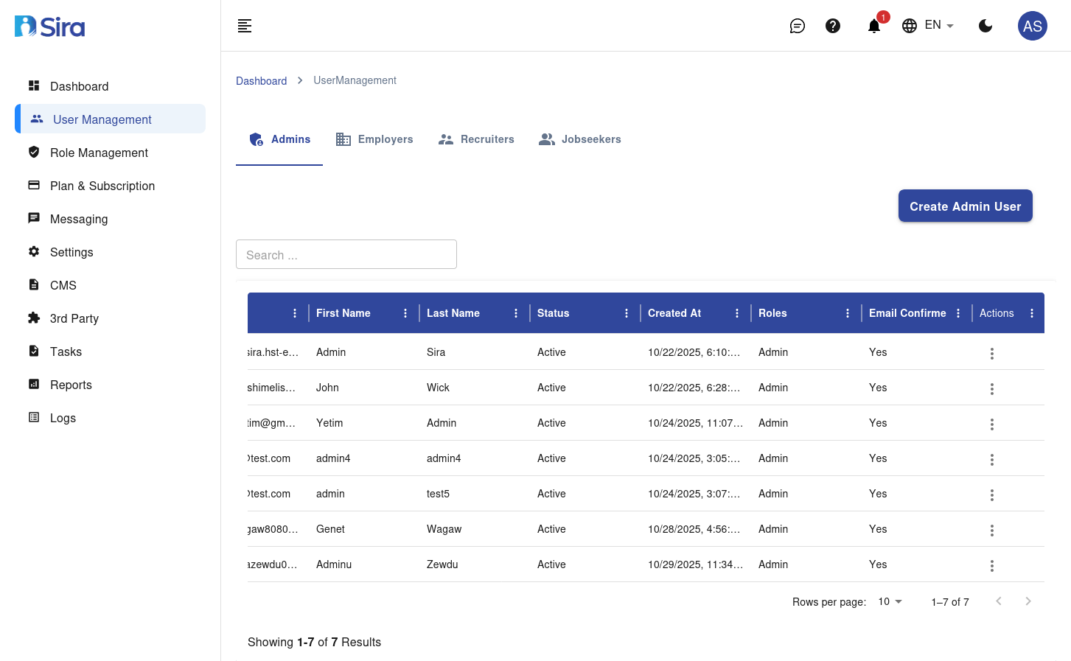Click inside the Search input field
The image size is (1071, 661).
pos(346,253)
